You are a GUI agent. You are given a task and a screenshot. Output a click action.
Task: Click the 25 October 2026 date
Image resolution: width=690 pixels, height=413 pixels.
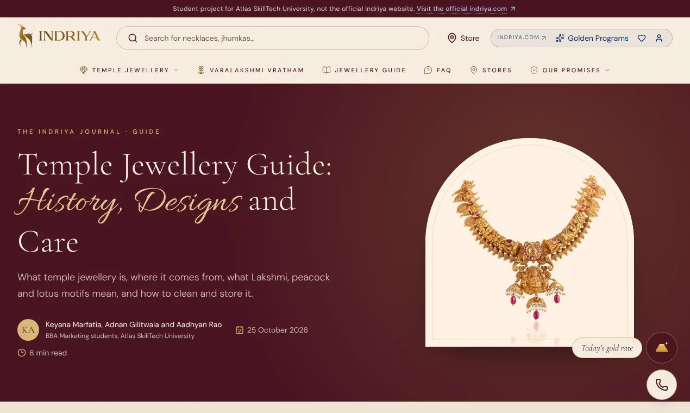click(x=278, y=330)
